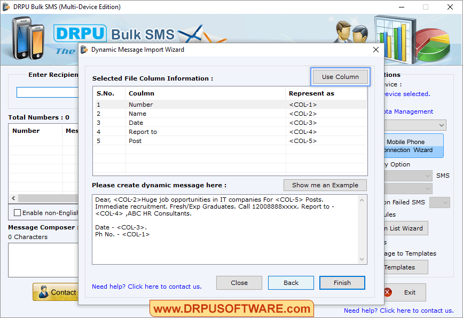This screenshot has width=463, height=318.
Task: Click the business people banner icon
Action: pos(352,33)
